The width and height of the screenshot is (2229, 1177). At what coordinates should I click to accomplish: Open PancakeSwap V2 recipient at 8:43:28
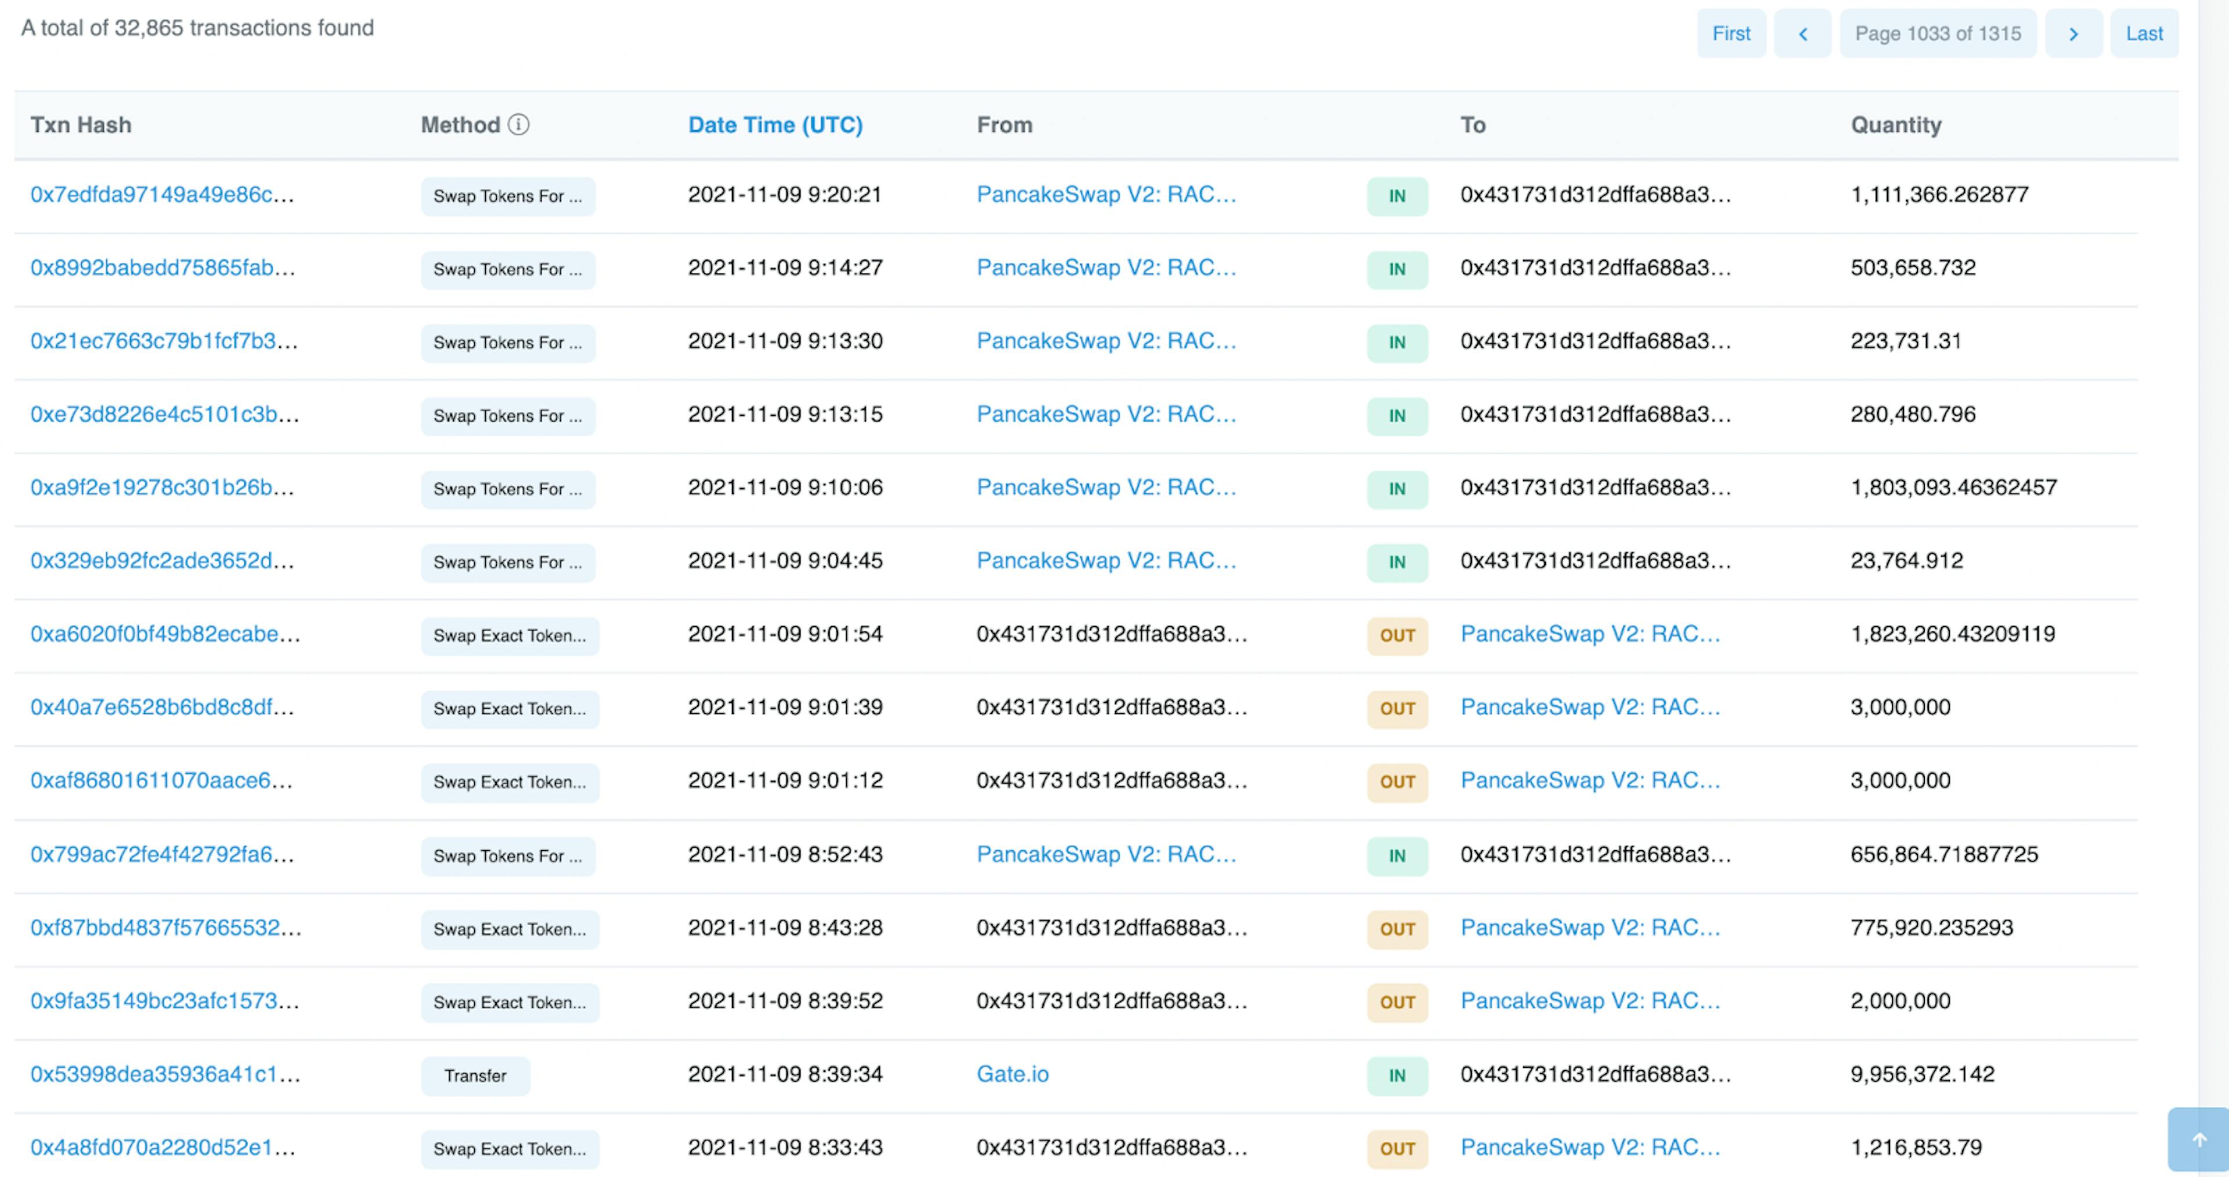(x=1590, y=928)
